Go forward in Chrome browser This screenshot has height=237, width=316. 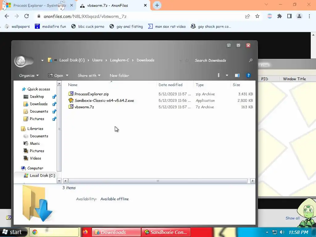tap(17, 16)
